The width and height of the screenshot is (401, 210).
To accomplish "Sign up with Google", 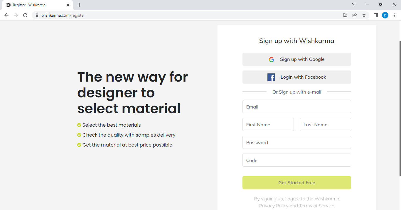I will coord(296,59).
